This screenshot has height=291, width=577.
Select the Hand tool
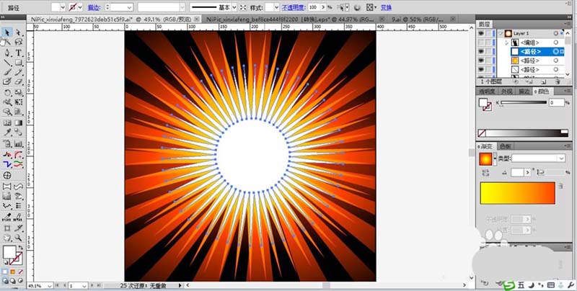(x=6, y=238)
